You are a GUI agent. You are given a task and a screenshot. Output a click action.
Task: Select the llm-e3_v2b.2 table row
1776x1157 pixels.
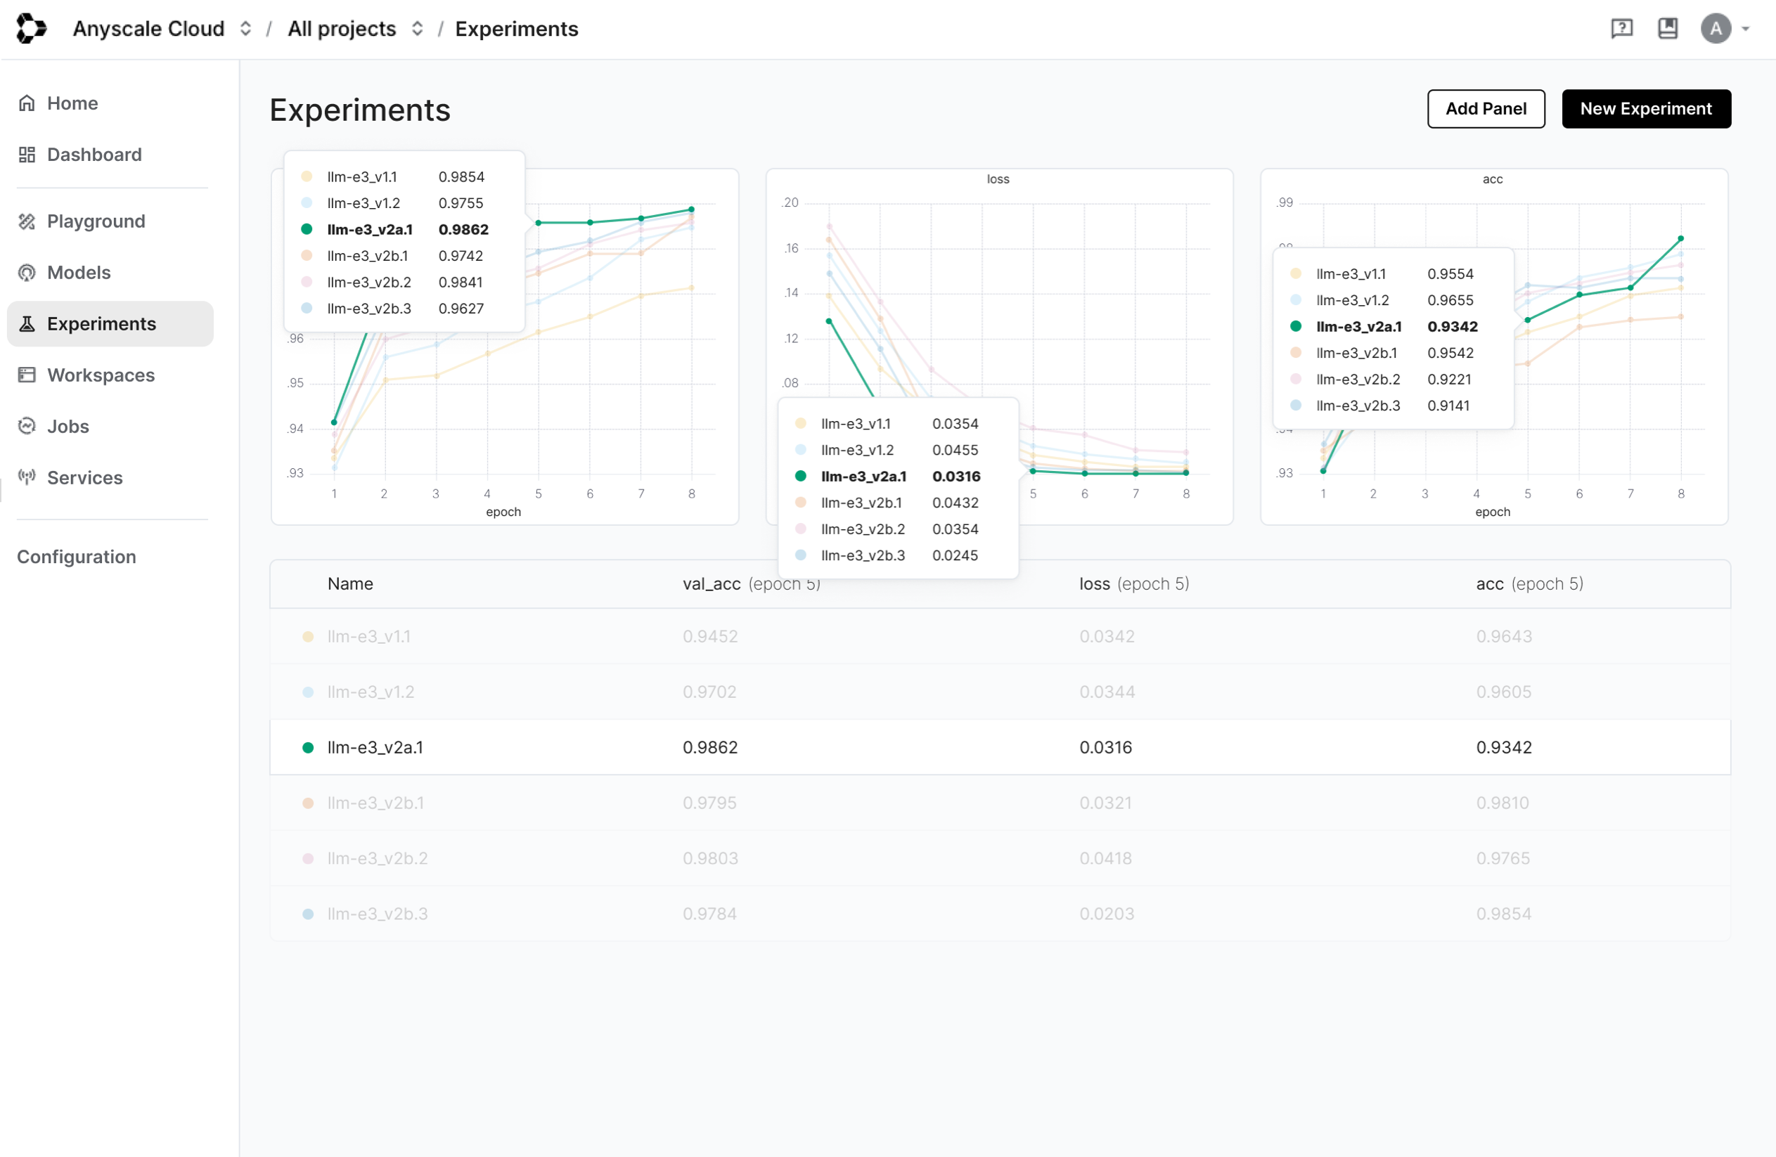click(x=1000, y=858)
